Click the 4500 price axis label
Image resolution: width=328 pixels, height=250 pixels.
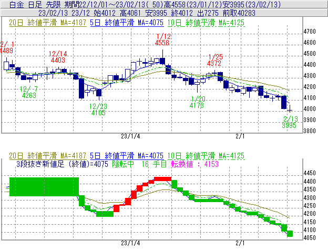pos(310,54)
